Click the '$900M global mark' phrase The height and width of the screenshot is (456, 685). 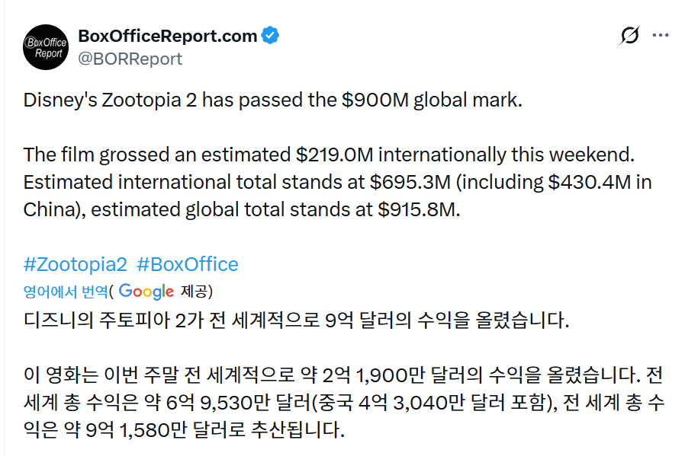428,100
